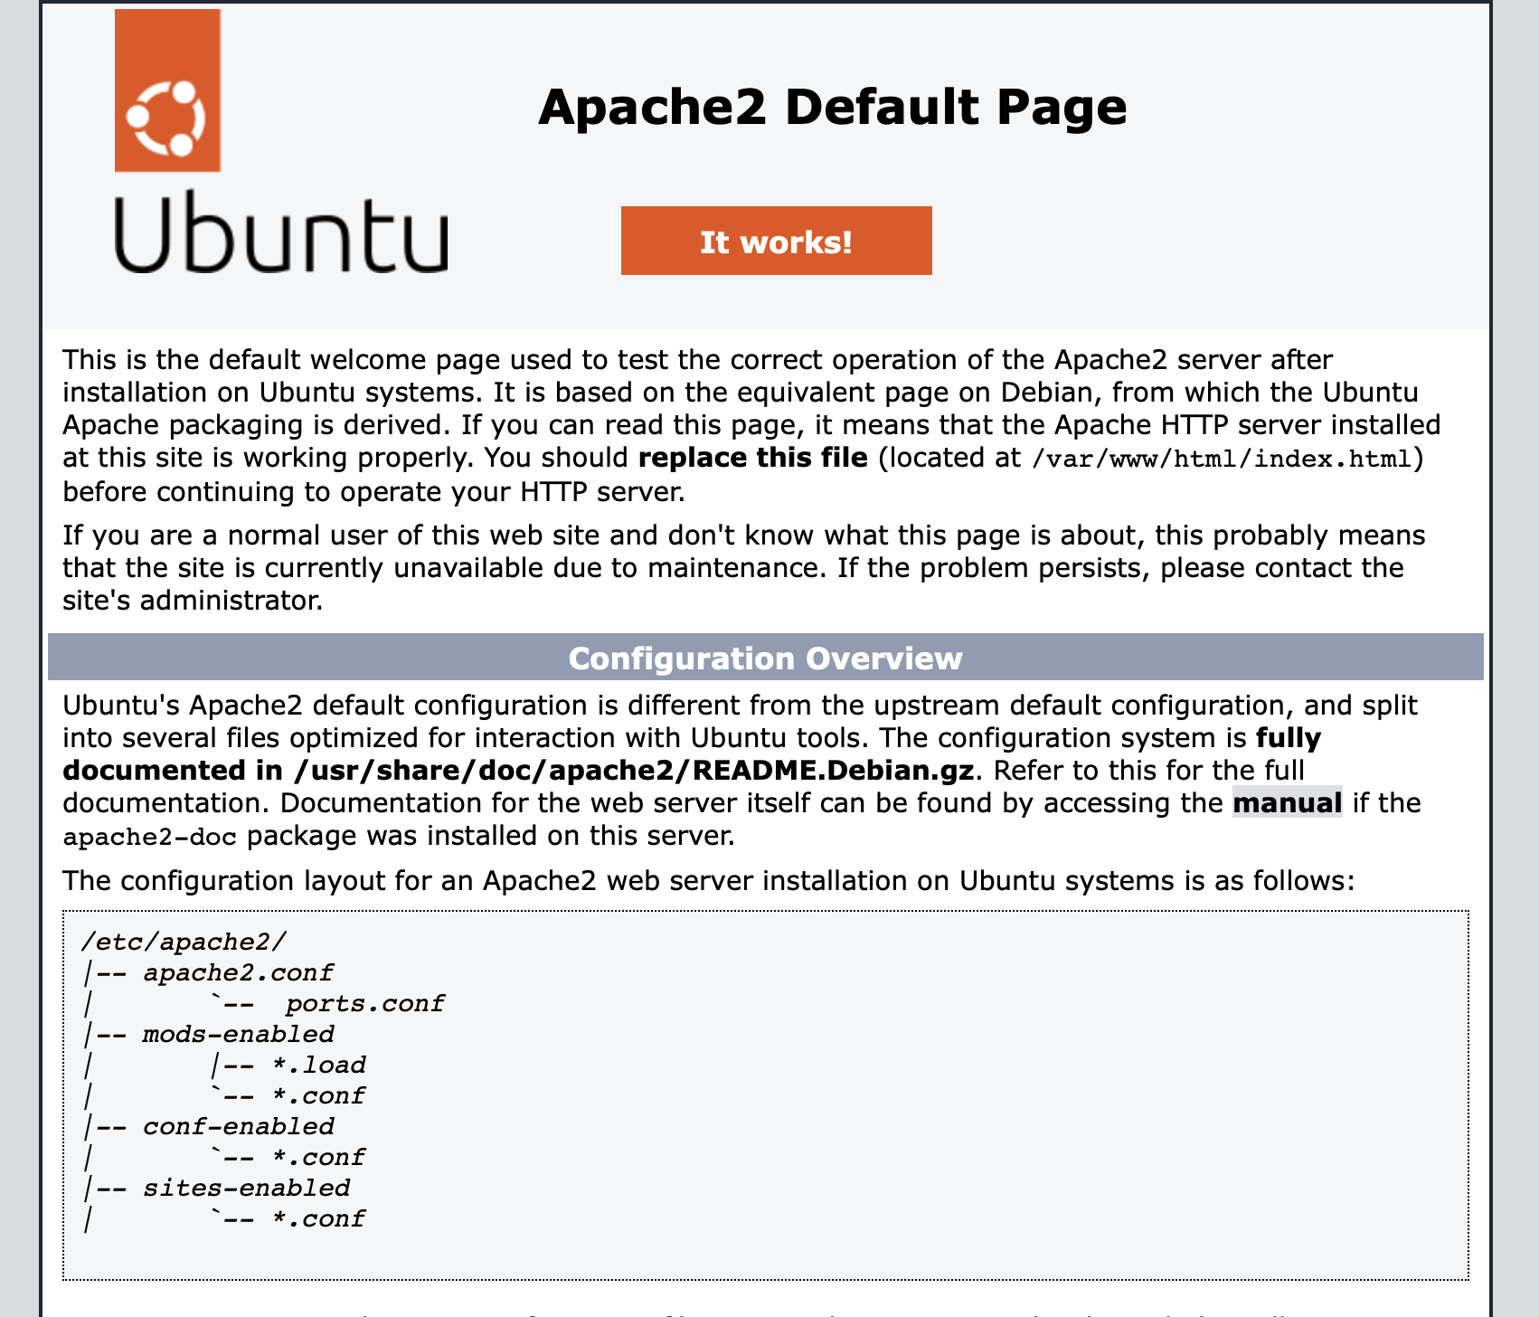Click the mods-enabled tree entry
This screenshot has width=1539, height=1317.
coord(238,1035)
